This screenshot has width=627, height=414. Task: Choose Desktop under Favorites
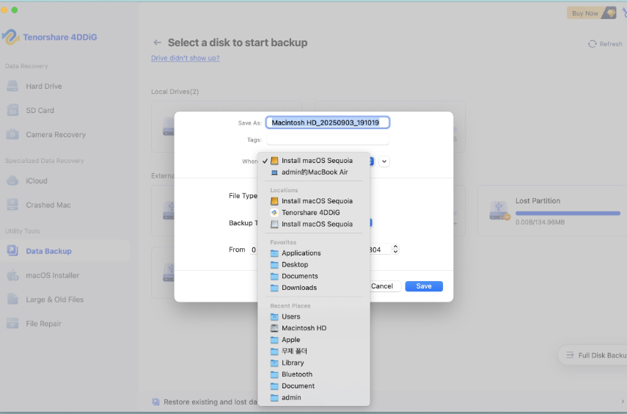(314, 264)
